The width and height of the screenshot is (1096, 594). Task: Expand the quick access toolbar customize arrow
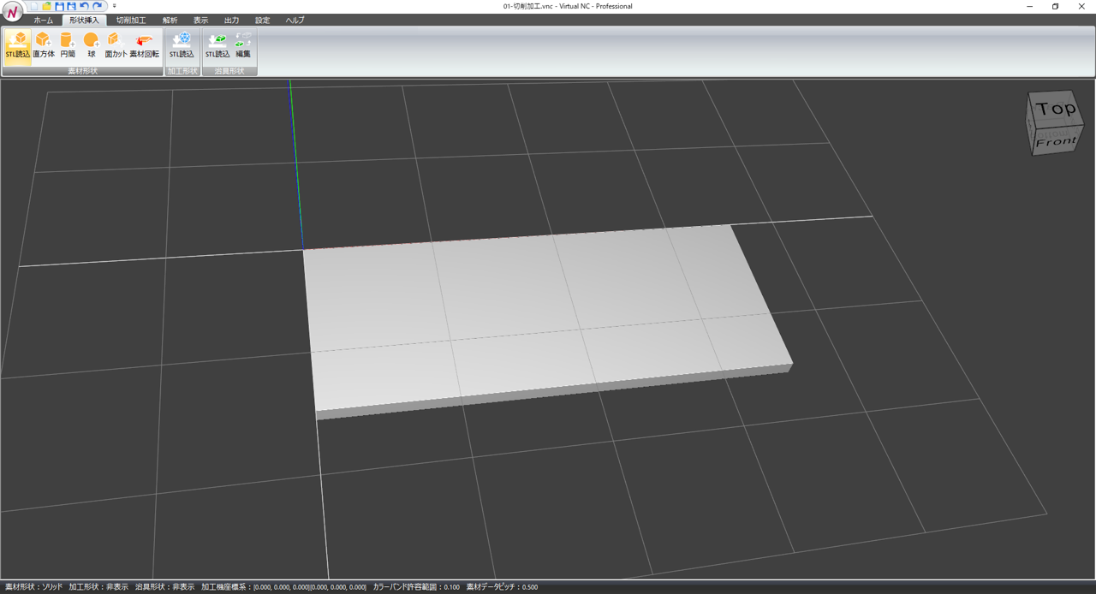115,6
